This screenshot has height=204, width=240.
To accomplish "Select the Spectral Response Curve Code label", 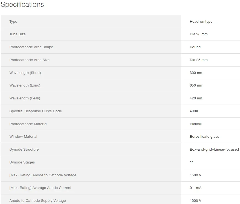I will pos(36,111).
